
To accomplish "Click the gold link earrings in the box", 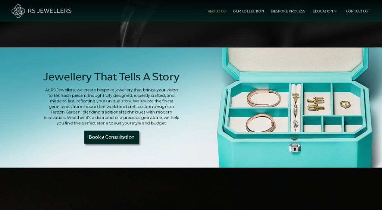I will point(316,104).
